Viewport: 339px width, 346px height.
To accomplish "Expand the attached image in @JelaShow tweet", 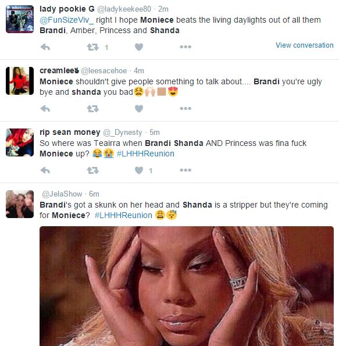I will coord(187,286).
